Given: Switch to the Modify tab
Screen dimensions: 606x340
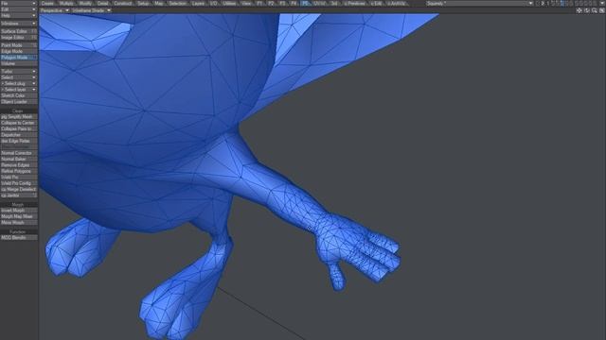Looking at the screenshot, I should [85, 3].
